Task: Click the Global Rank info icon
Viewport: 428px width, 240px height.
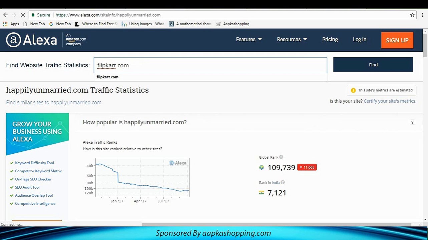Action: 281,157
